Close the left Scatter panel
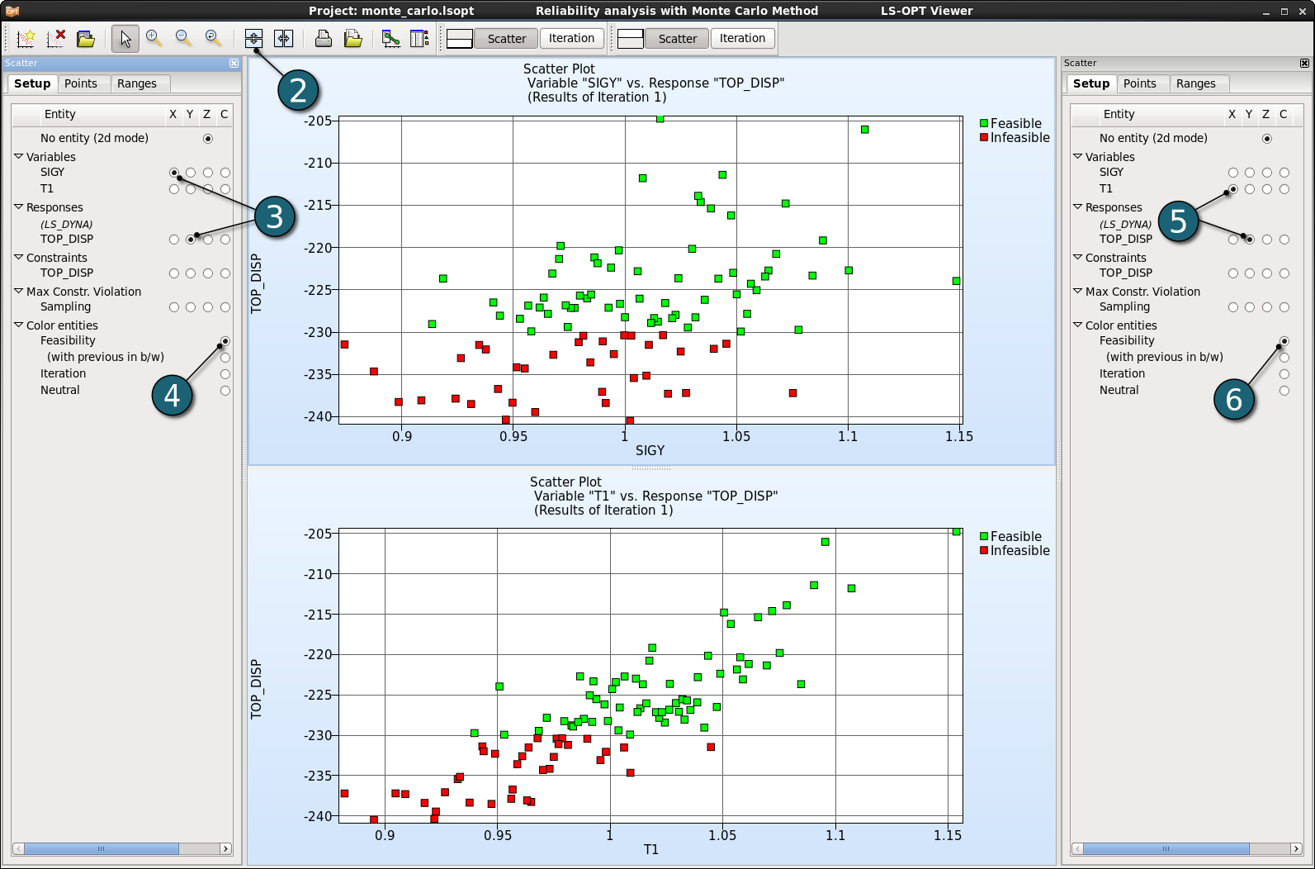 (234, 63)
